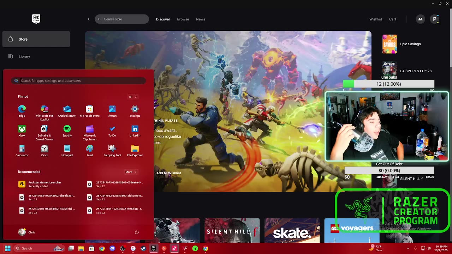Viewport: 452px width, 254px height.
Task: Open the Epic Games friends icon
Action: [x=420, y=19]
